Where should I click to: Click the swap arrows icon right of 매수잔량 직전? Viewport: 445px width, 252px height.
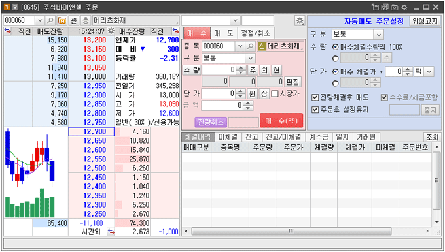(x=175, y=31)
